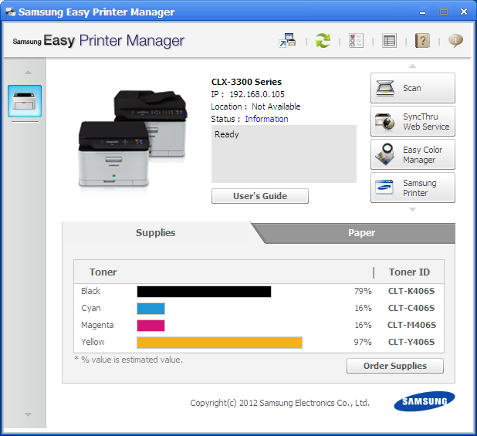Viewport: 477px width, 436px height.
Task: Click the Samsung logo at bottom right
Action: point(425,401)
